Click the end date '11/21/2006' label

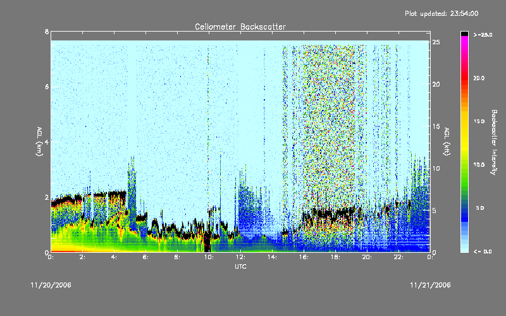click(430, 285)
